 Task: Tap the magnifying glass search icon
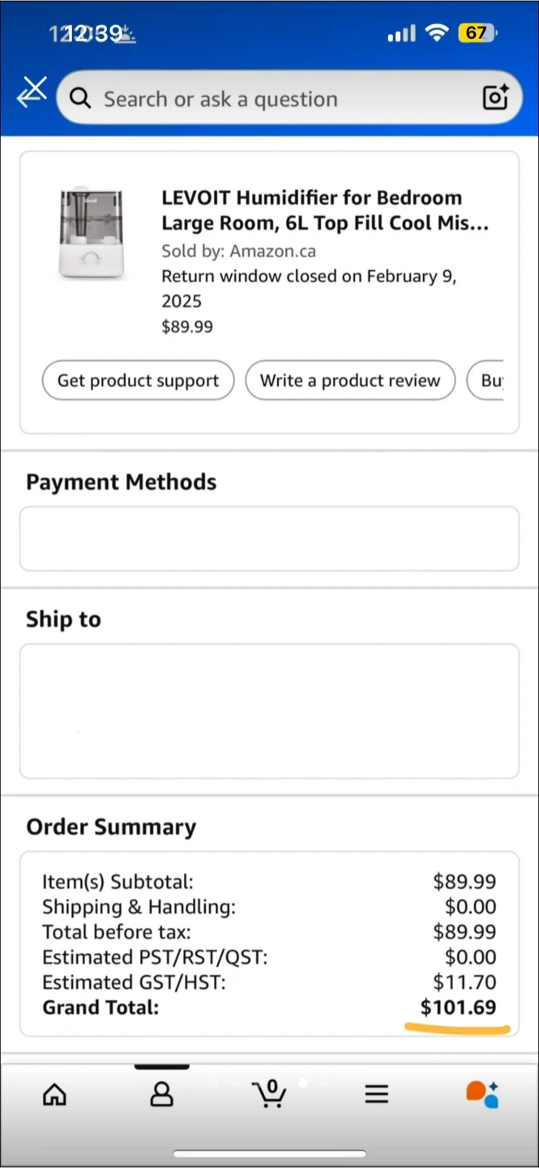pyautogui.click(x=79, y=99)
